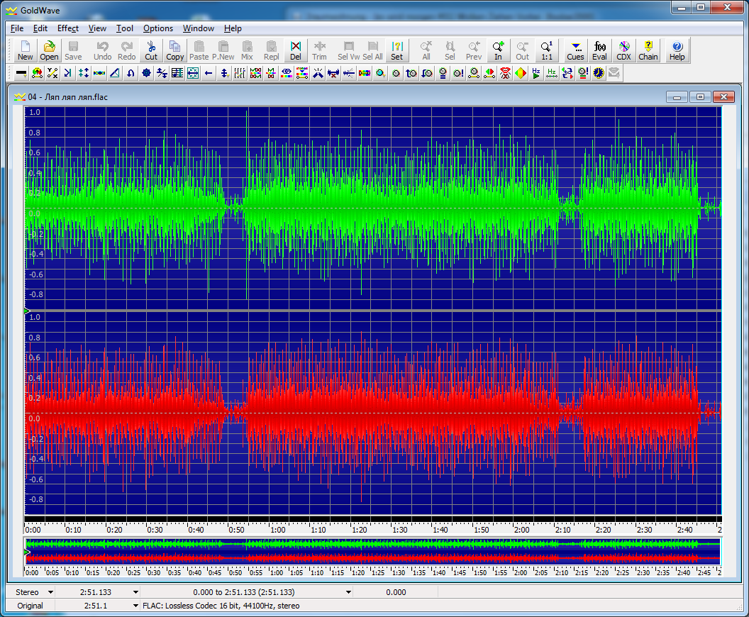The width and height of the screenshot is (749, 617).
Task: Delete the selection using the Del icon
Action: (296, 50)
